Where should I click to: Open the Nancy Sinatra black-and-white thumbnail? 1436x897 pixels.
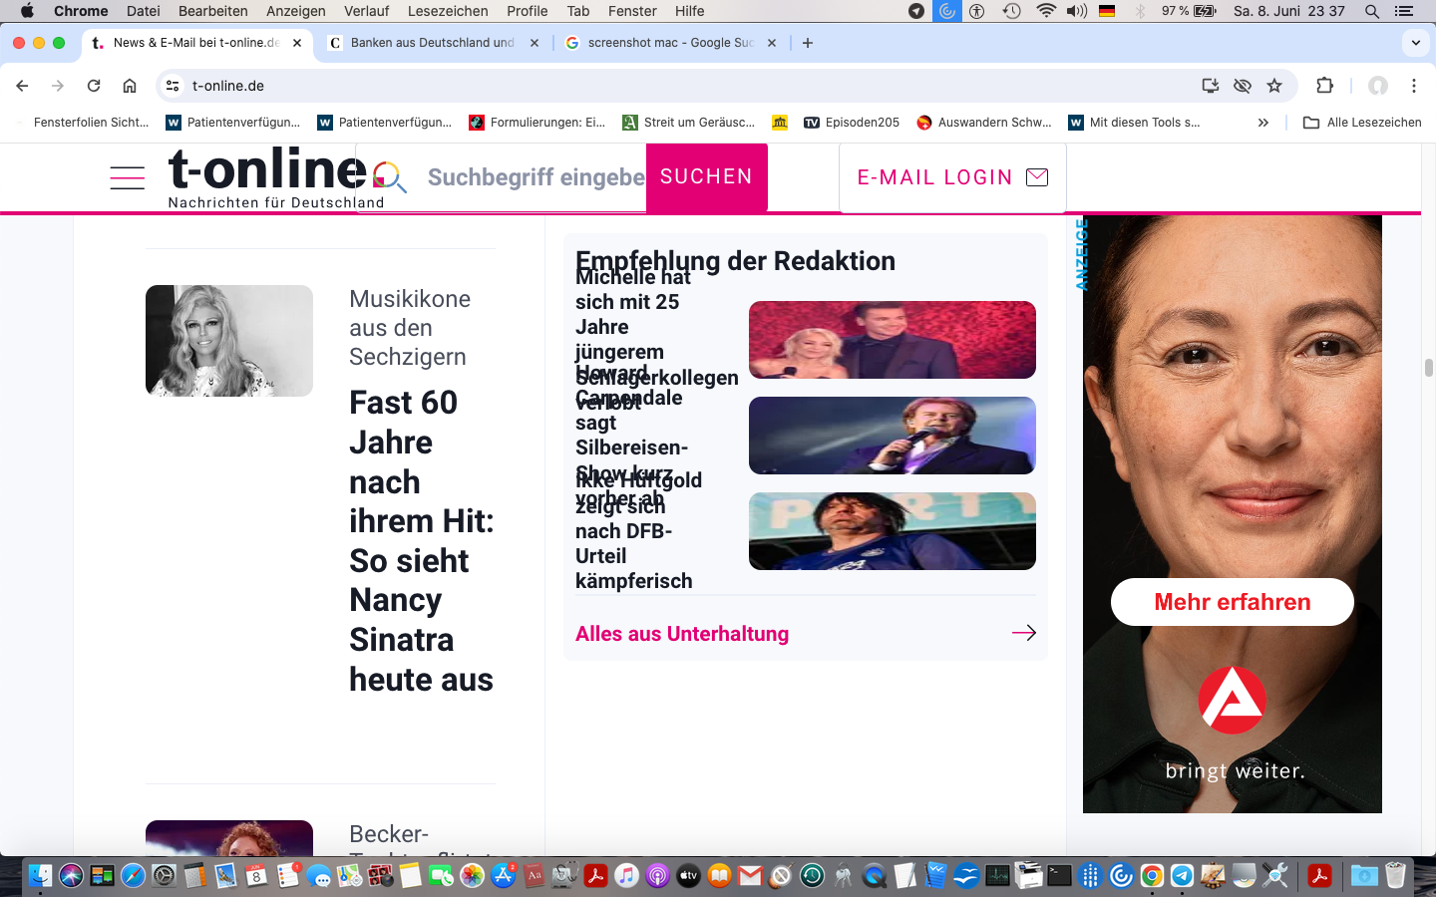[229, 341]
